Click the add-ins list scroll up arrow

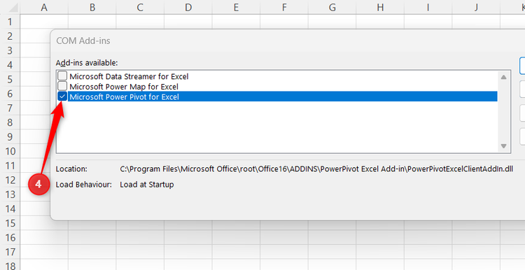[x=503, y=77]
